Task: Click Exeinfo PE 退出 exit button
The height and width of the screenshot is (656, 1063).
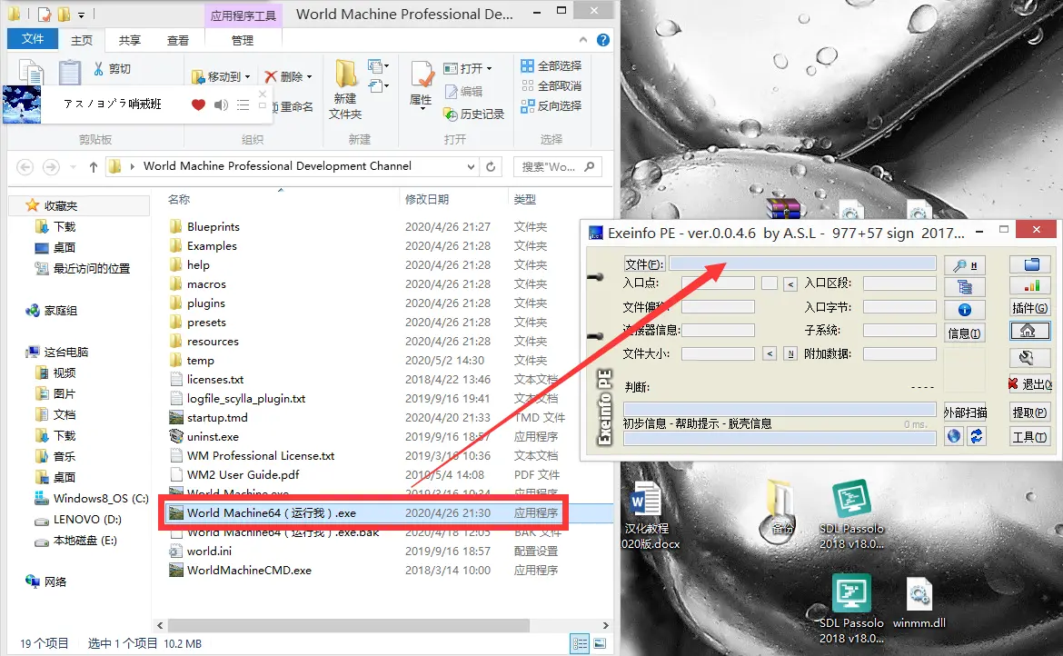Action: coord(1029,383)
